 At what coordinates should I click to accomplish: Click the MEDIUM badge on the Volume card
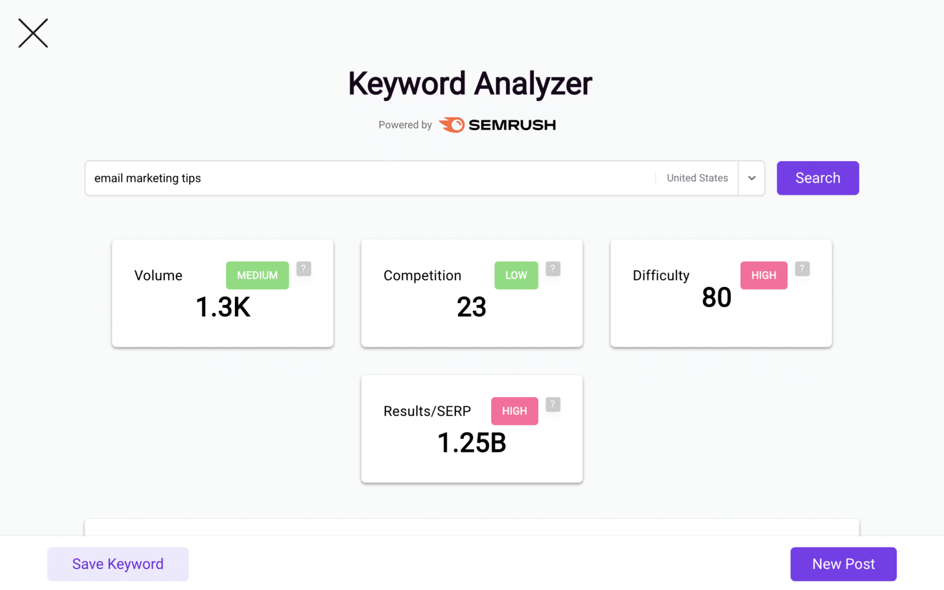tap(257, 275)
